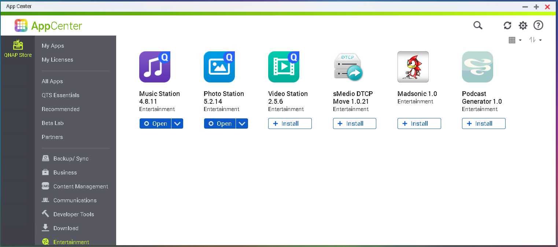Viewport: 558px width, 247px height.
Task: Click the Photo Station app icon
Action: (219, 67)
